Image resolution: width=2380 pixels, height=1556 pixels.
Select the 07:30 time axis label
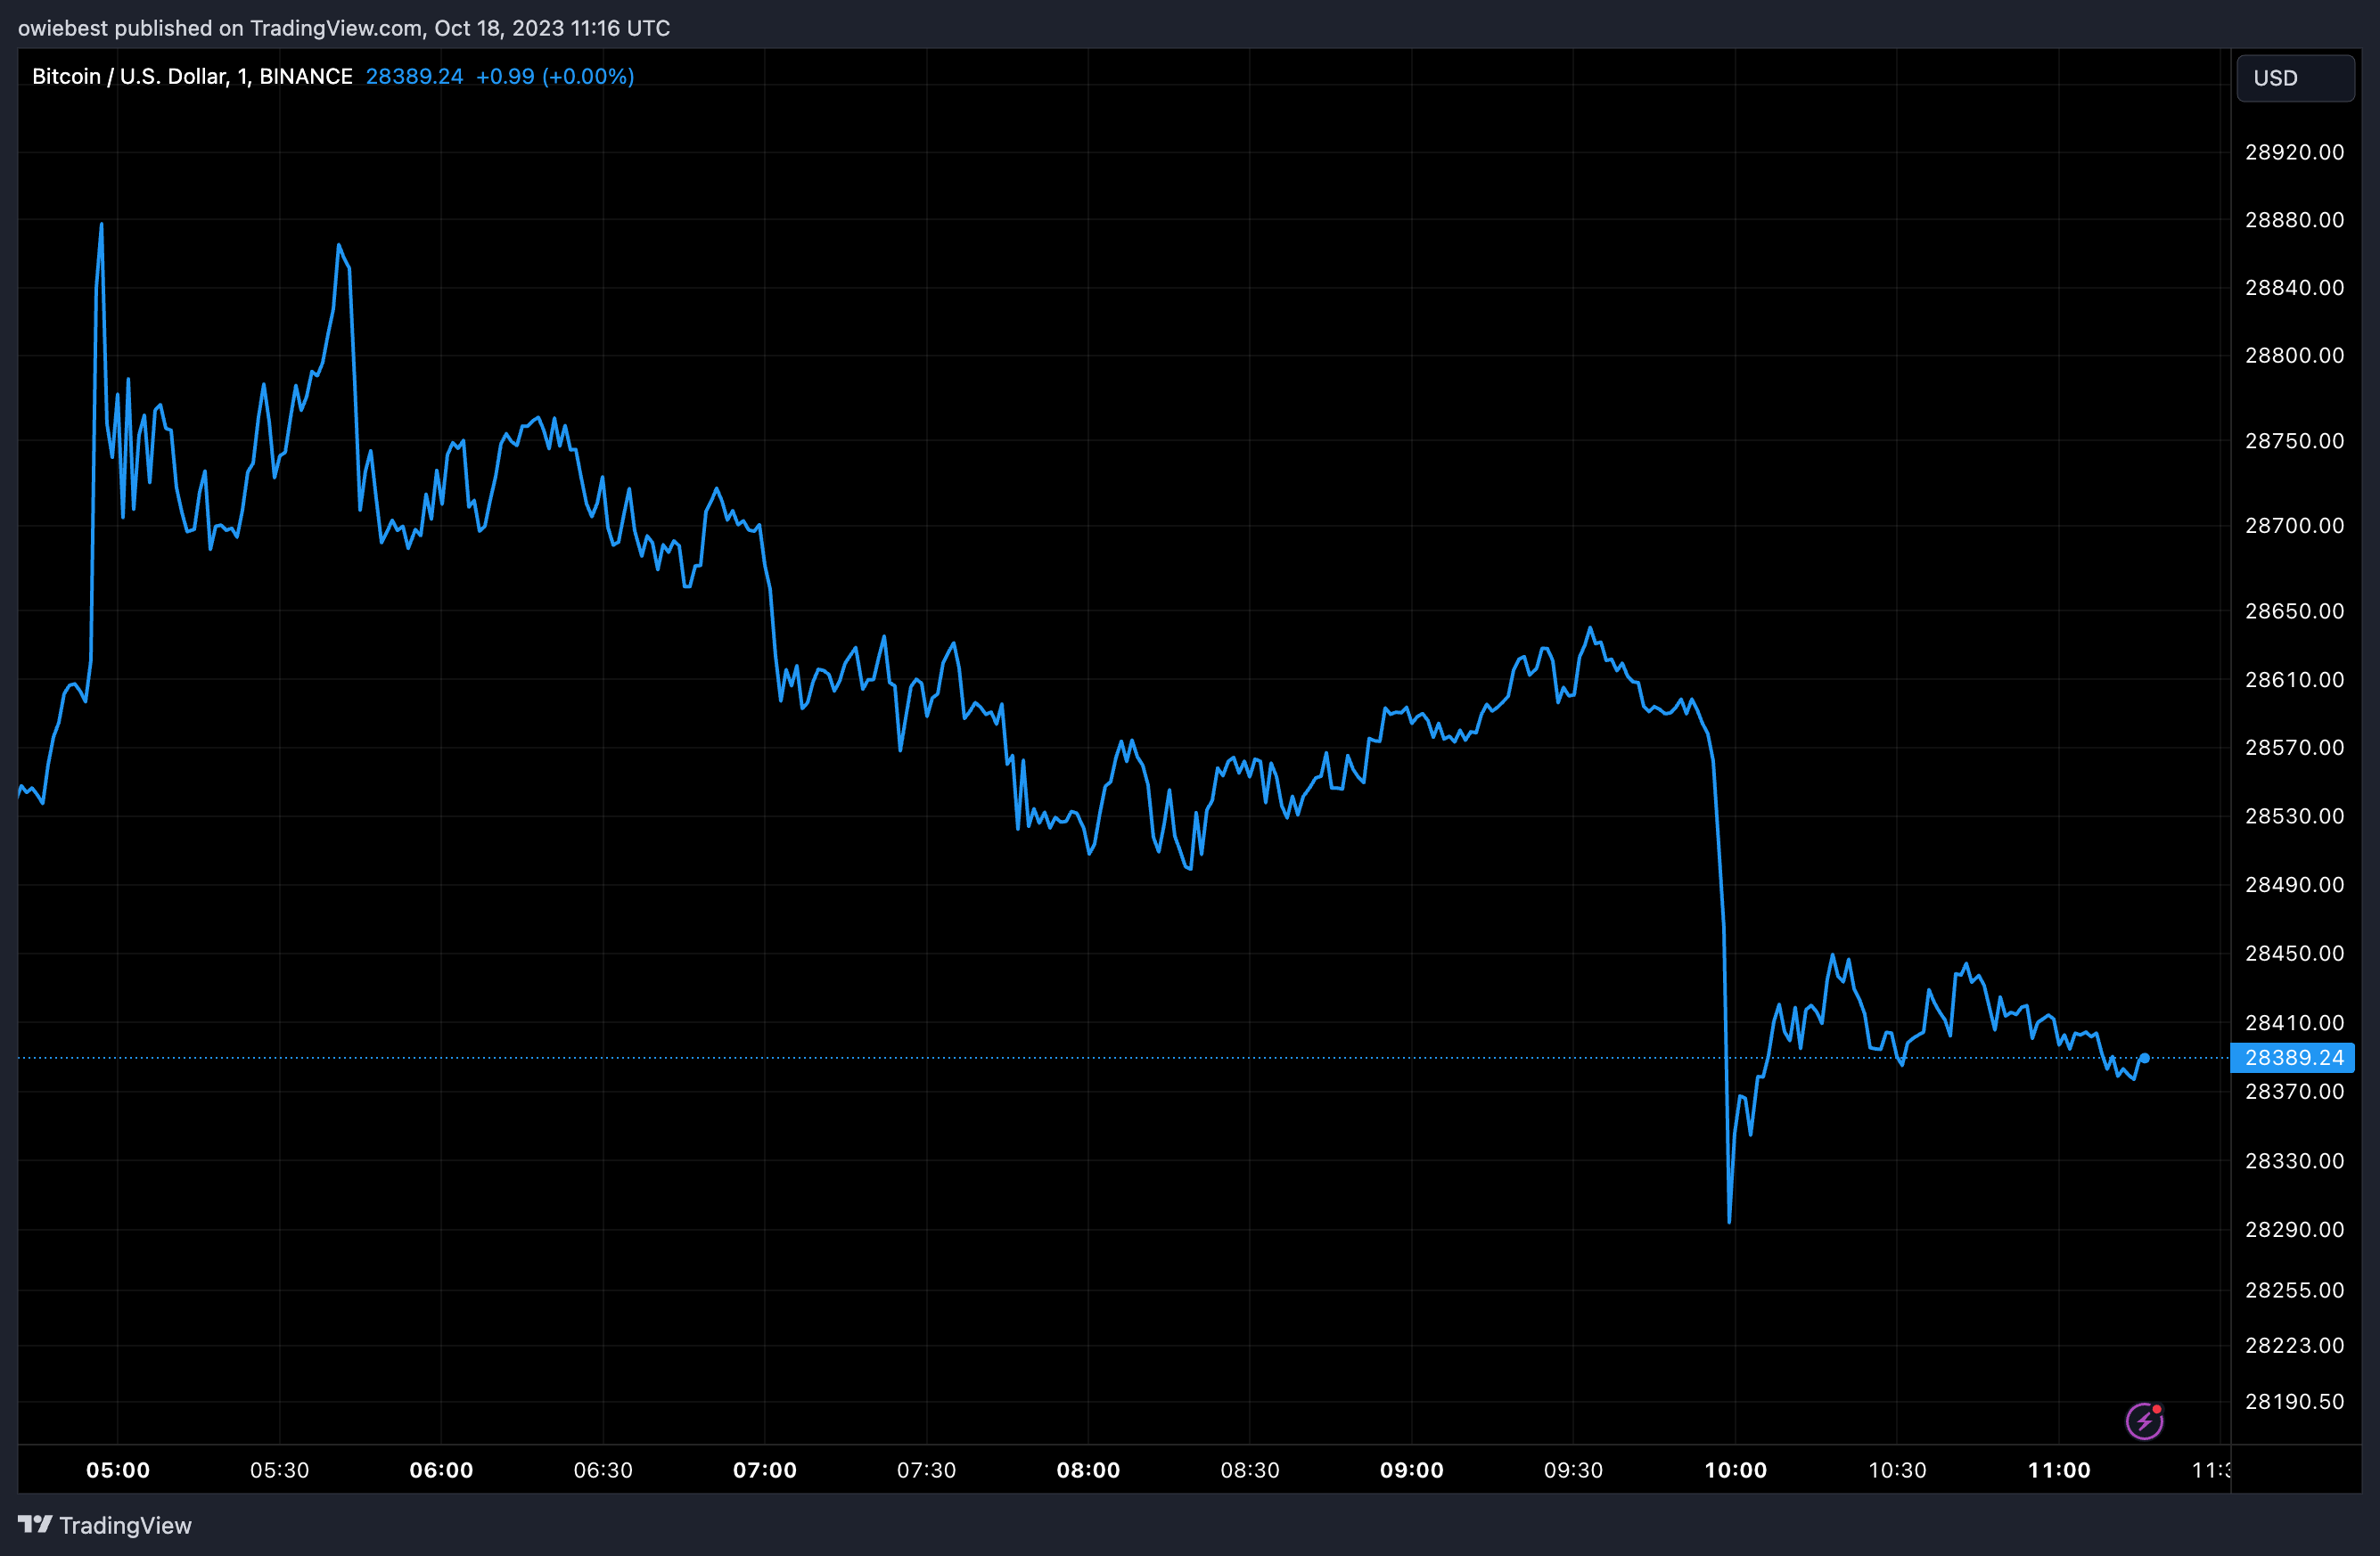[x=926, y=1470]
